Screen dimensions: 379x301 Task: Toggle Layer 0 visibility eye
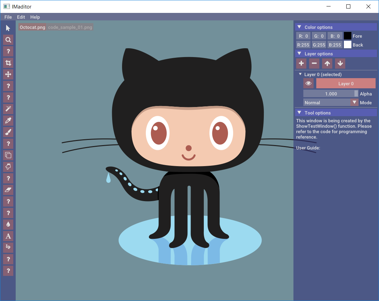coord(308,83)
